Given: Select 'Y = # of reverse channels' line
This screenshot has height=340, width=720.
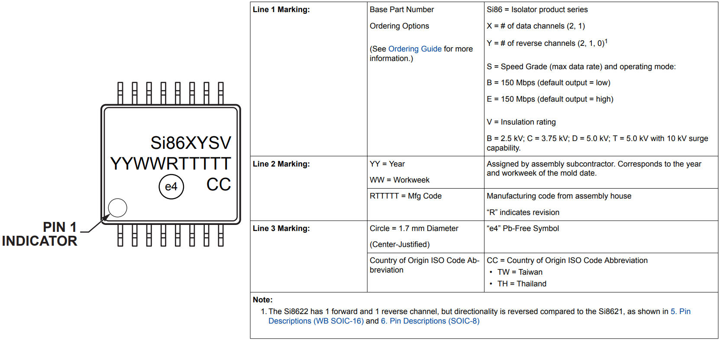Looking at the screenshot, I should 547,43.
